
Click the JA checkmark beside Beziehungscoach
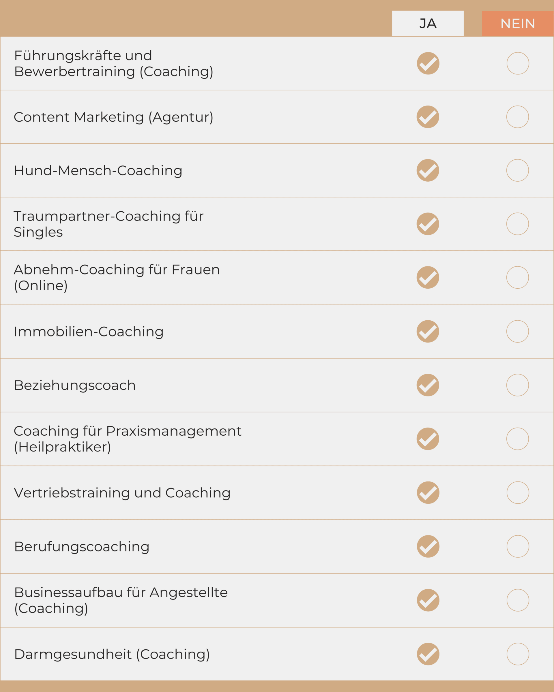click(x=428, y=385)
